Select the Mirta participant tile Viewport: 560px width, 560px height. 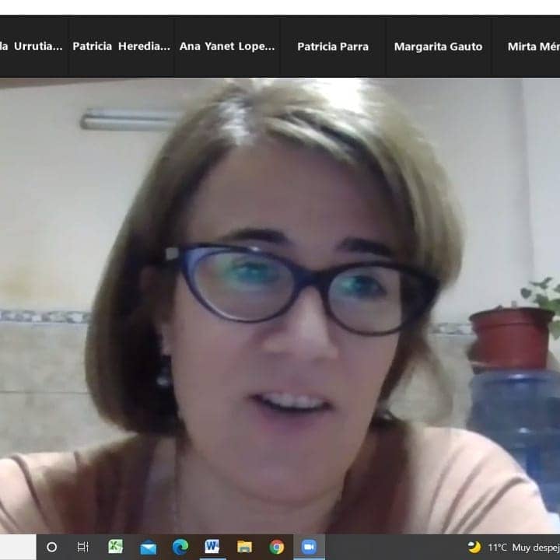click(x=529, y=47)
